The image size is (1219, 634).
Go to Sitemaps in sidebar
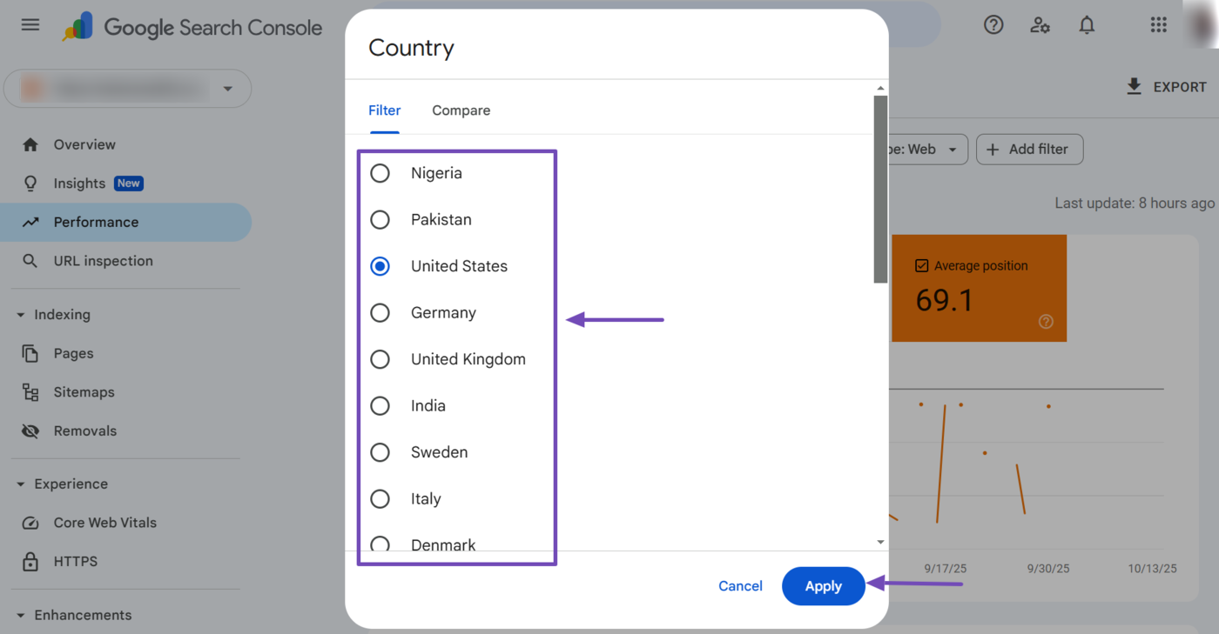84,392
